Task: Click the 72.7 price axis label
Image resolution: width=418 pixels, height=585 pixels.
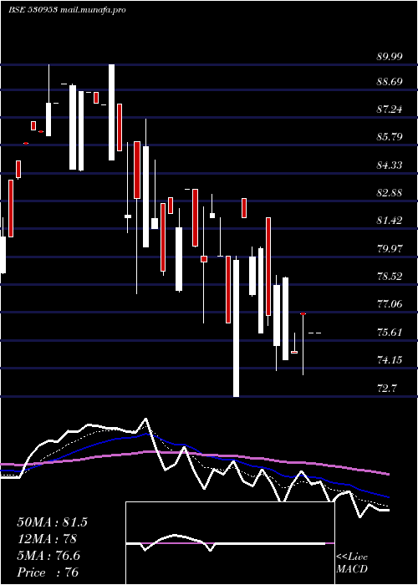Action: coord(386,389)
